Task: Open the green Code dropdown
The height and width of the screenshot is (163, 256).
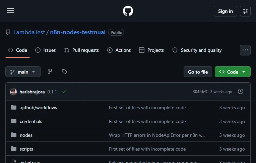Action: pyautogui.click(x=233, y=72)
